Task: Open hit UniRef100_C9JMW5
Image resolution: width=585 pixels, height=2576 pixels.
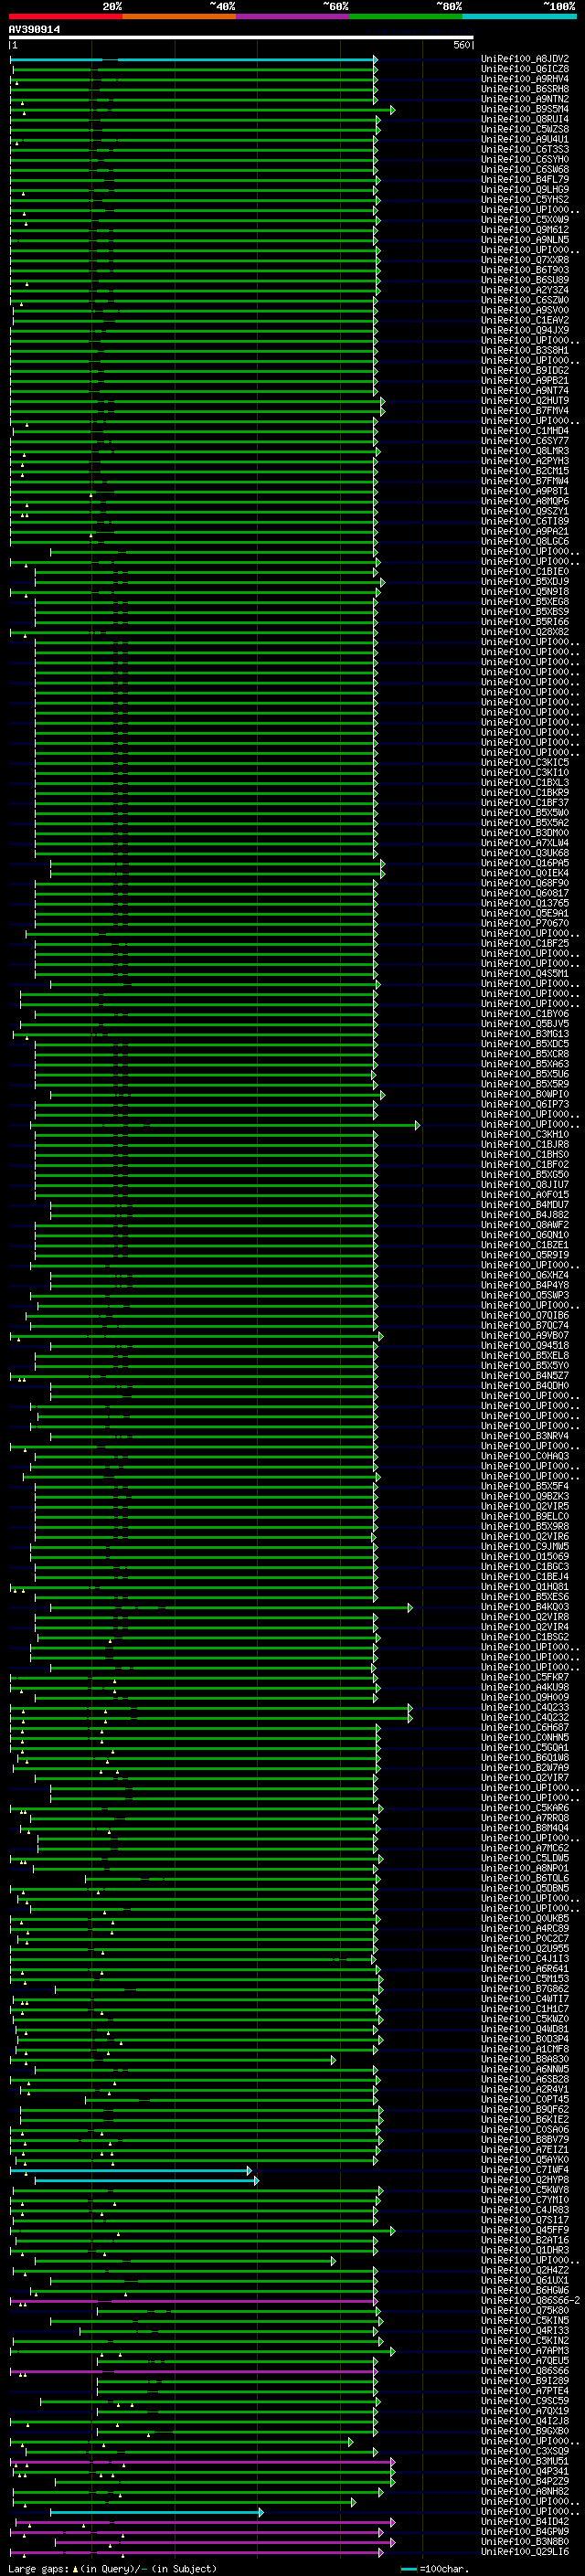Action: point(524,1546)
